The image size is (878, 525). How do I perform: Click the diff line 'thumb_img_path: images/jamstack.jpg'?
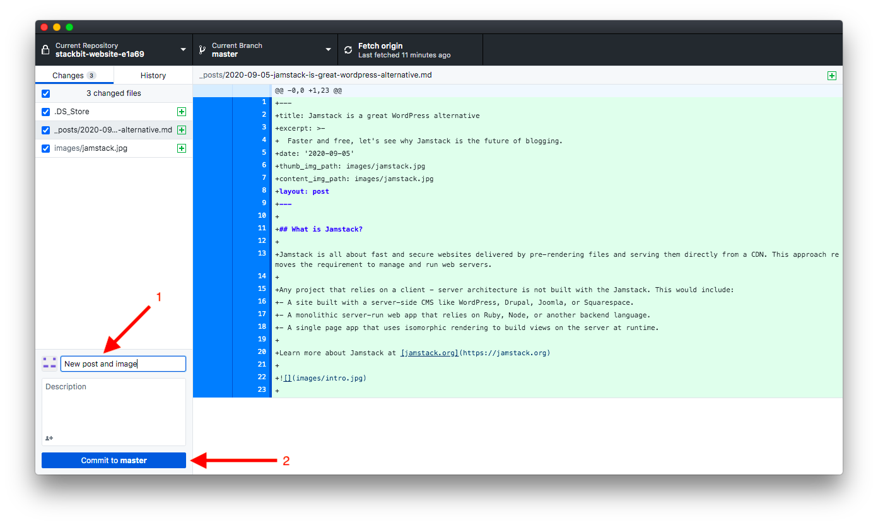tap(350, 166)
